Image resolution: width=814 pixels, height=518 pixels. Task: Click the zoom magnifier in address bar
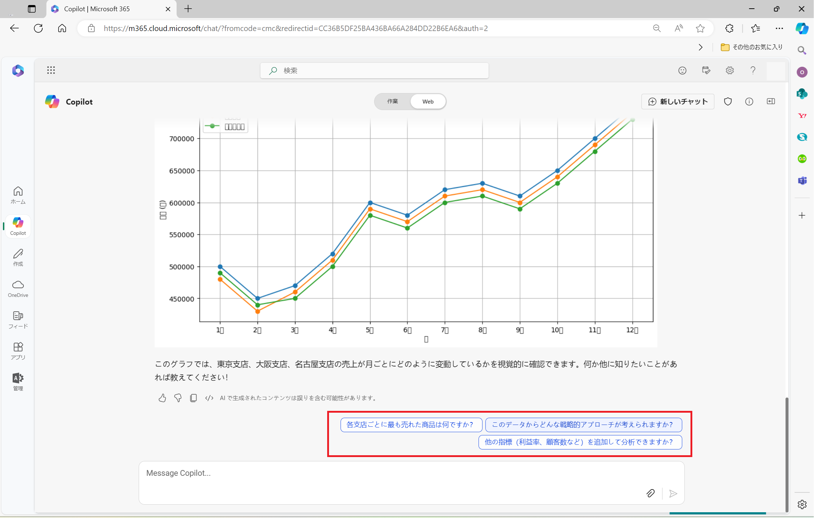click(x=657, y=28)
